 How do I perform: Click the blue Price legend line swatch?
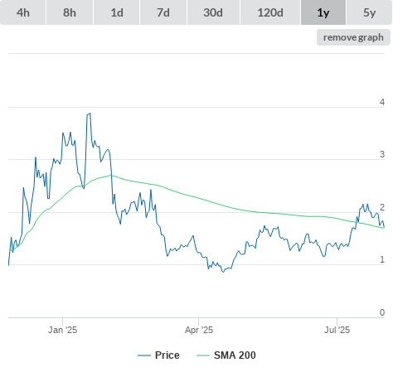tap(144, 355)
